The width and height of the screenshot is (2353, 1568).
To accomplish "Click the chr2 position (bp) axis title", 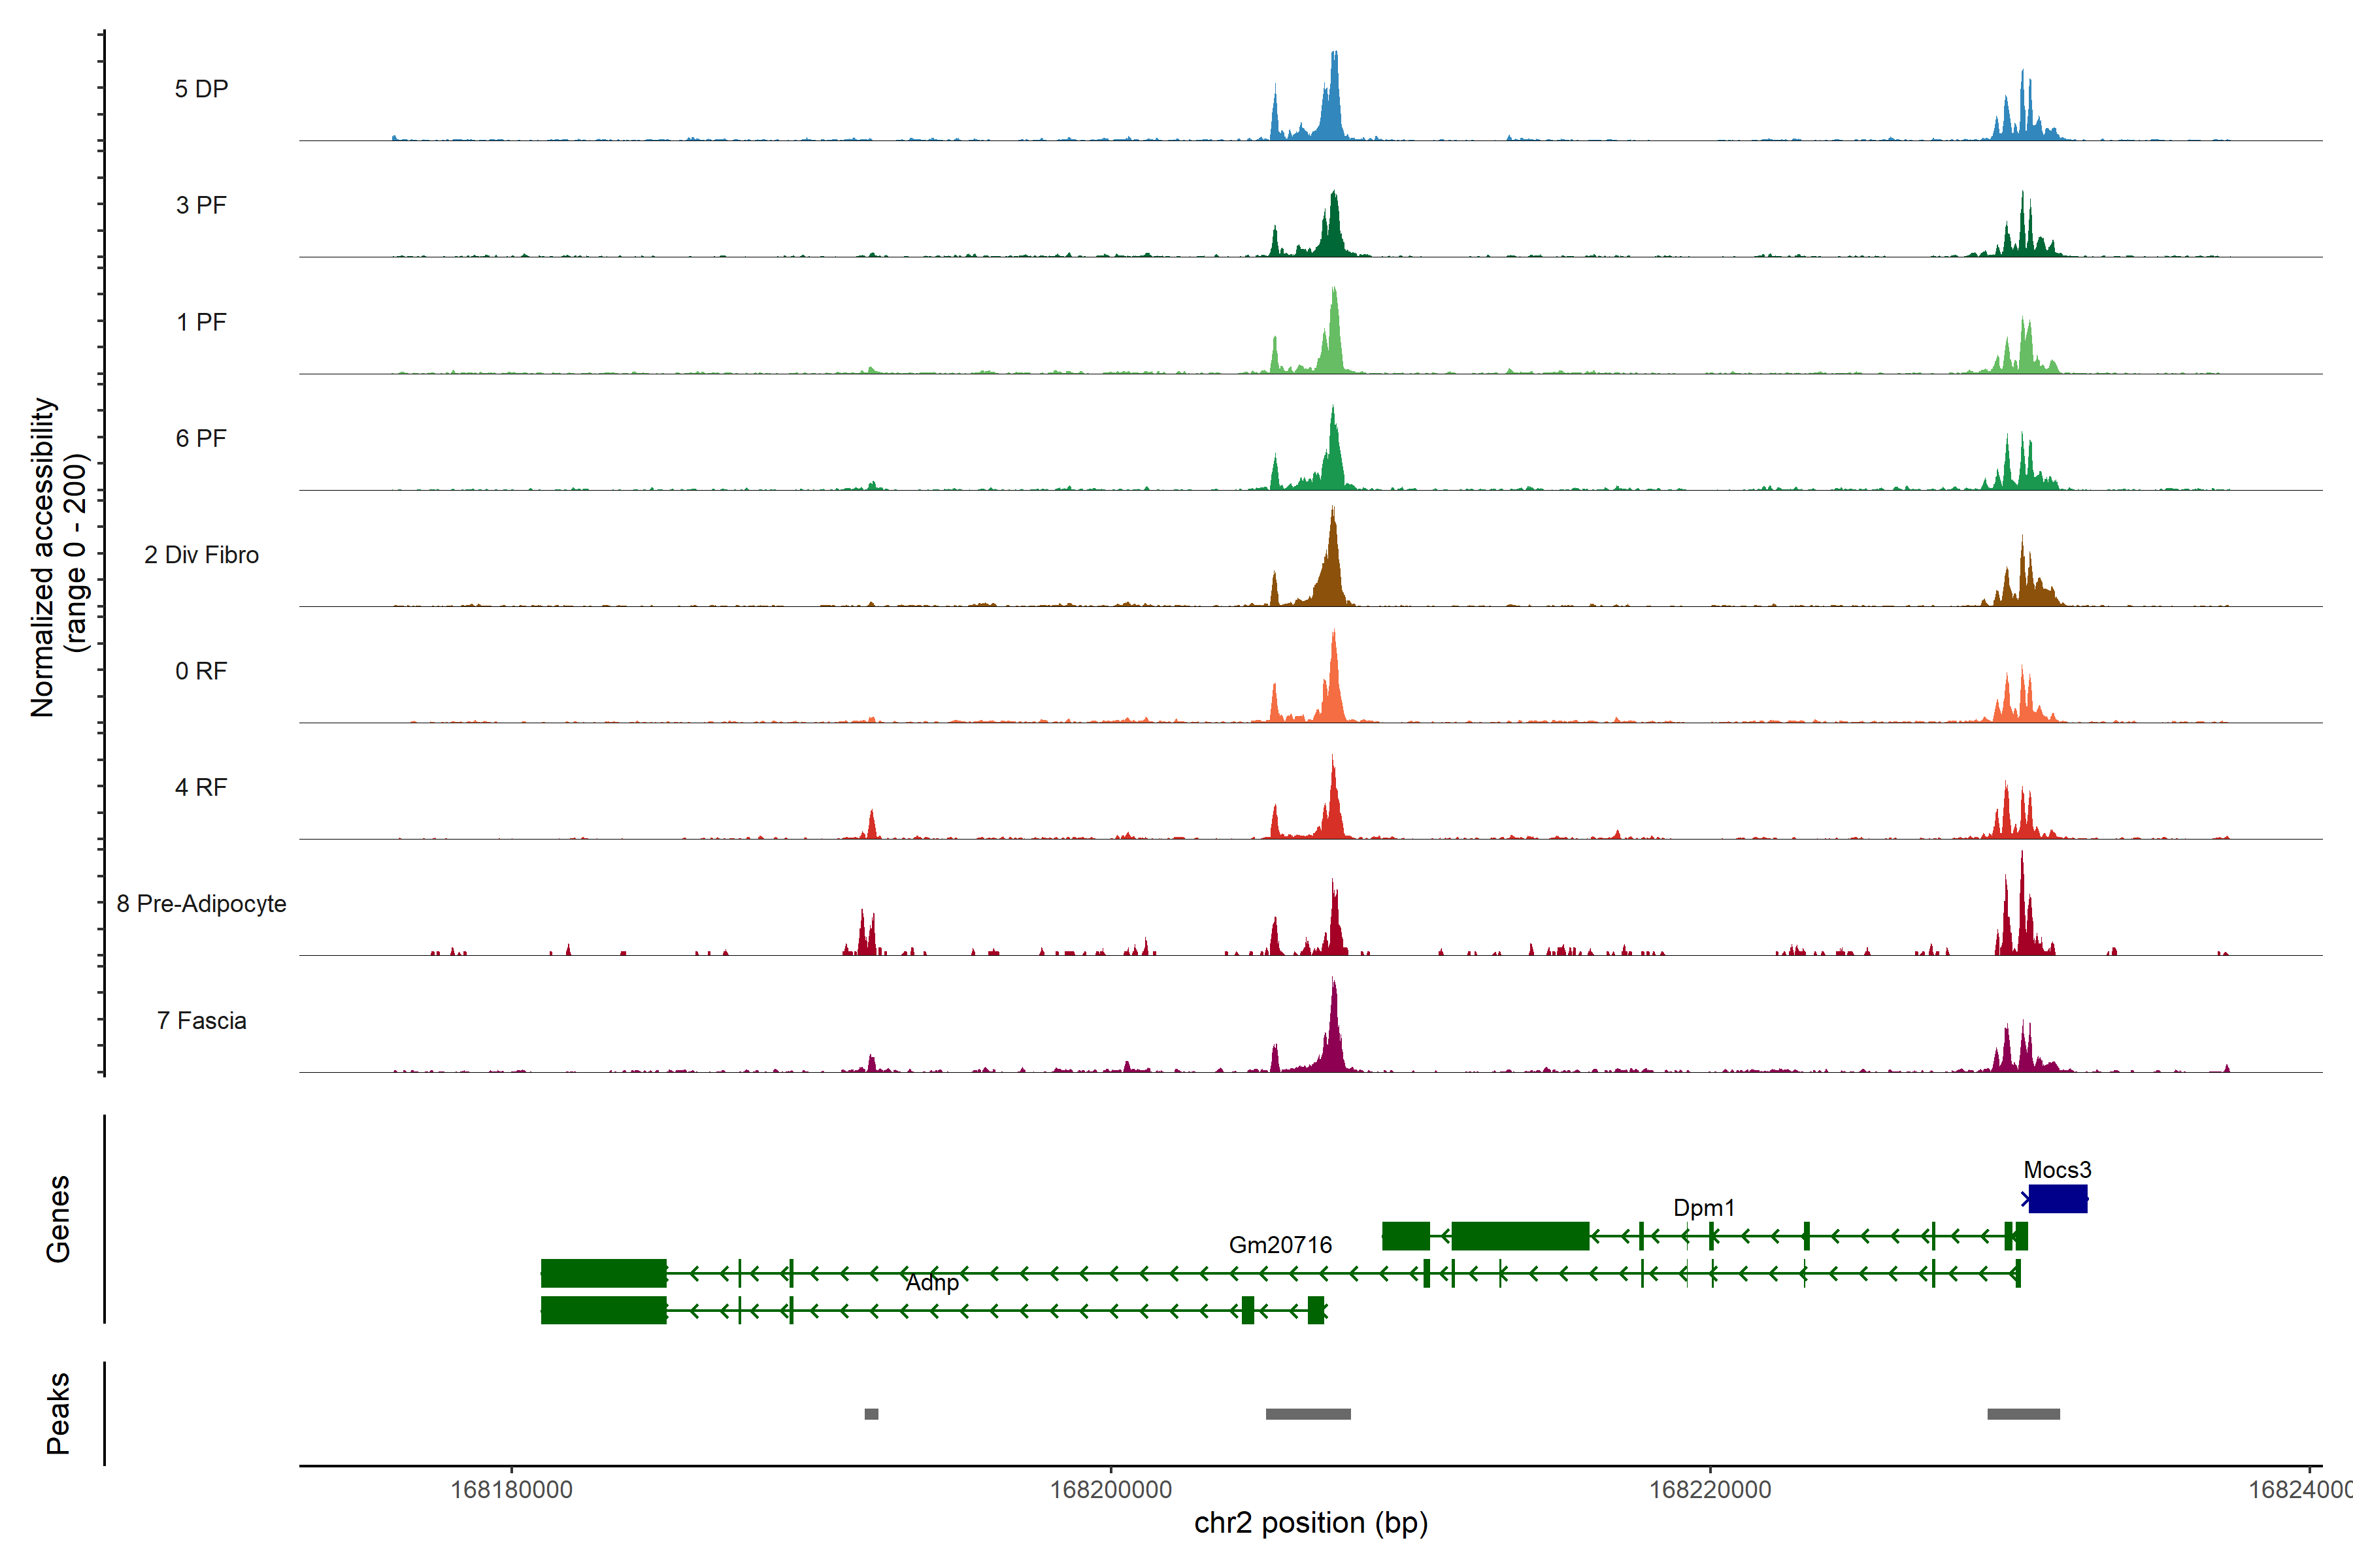I will click(x=1310, y=1523).
